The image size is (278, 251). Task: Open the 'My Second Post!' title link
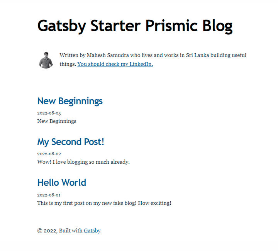pos(71,142)
